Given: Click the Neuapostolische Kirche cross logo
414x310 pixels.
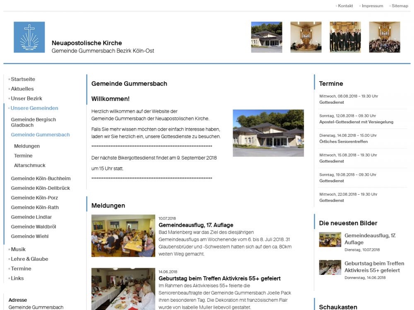Looking at the screenshot, I should (x=29, y=37).
